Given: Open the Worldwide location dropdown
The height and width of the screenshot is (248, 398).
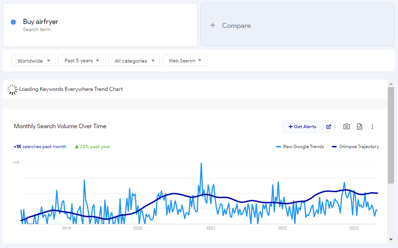Looking at the screenshot, I should pos(33,61).
